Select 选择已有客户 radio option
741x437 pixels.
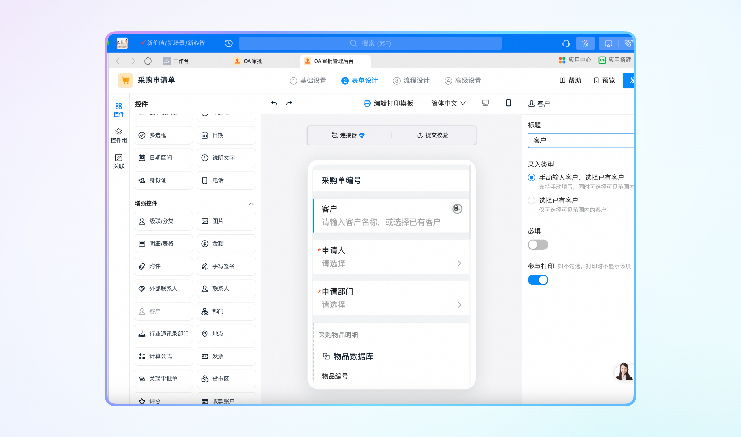[x=531, y=201]
